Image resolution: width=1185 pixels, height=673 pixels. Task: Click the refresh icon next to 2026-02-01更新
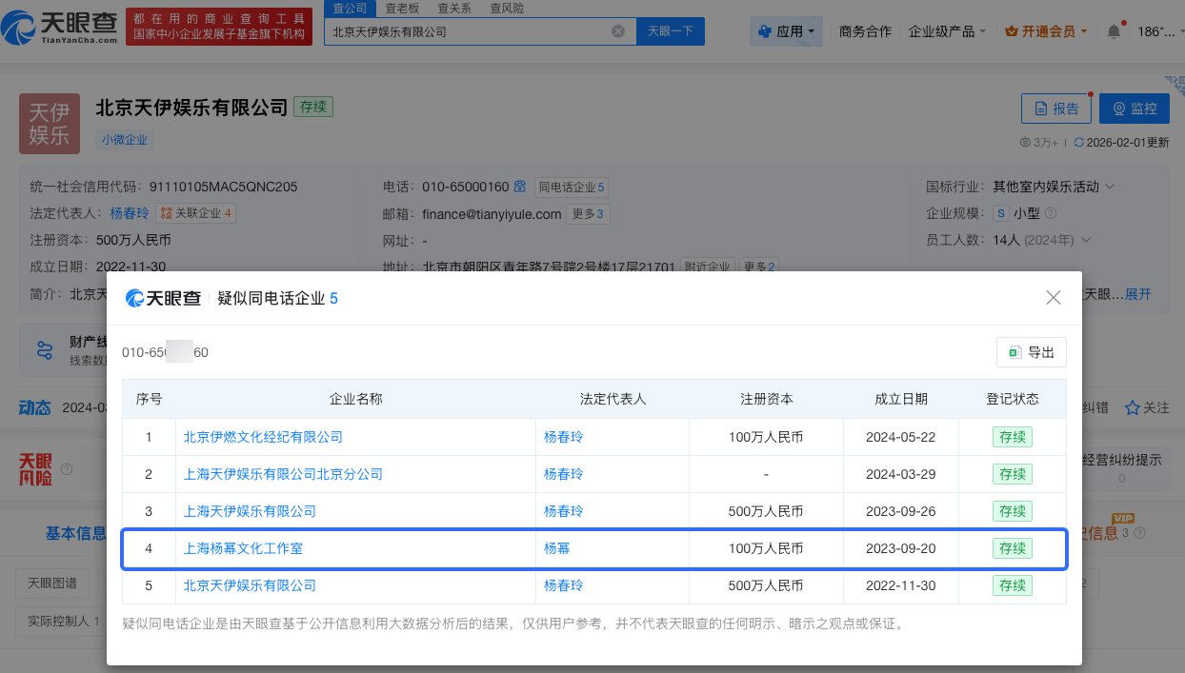click(x=1077, y=142)
